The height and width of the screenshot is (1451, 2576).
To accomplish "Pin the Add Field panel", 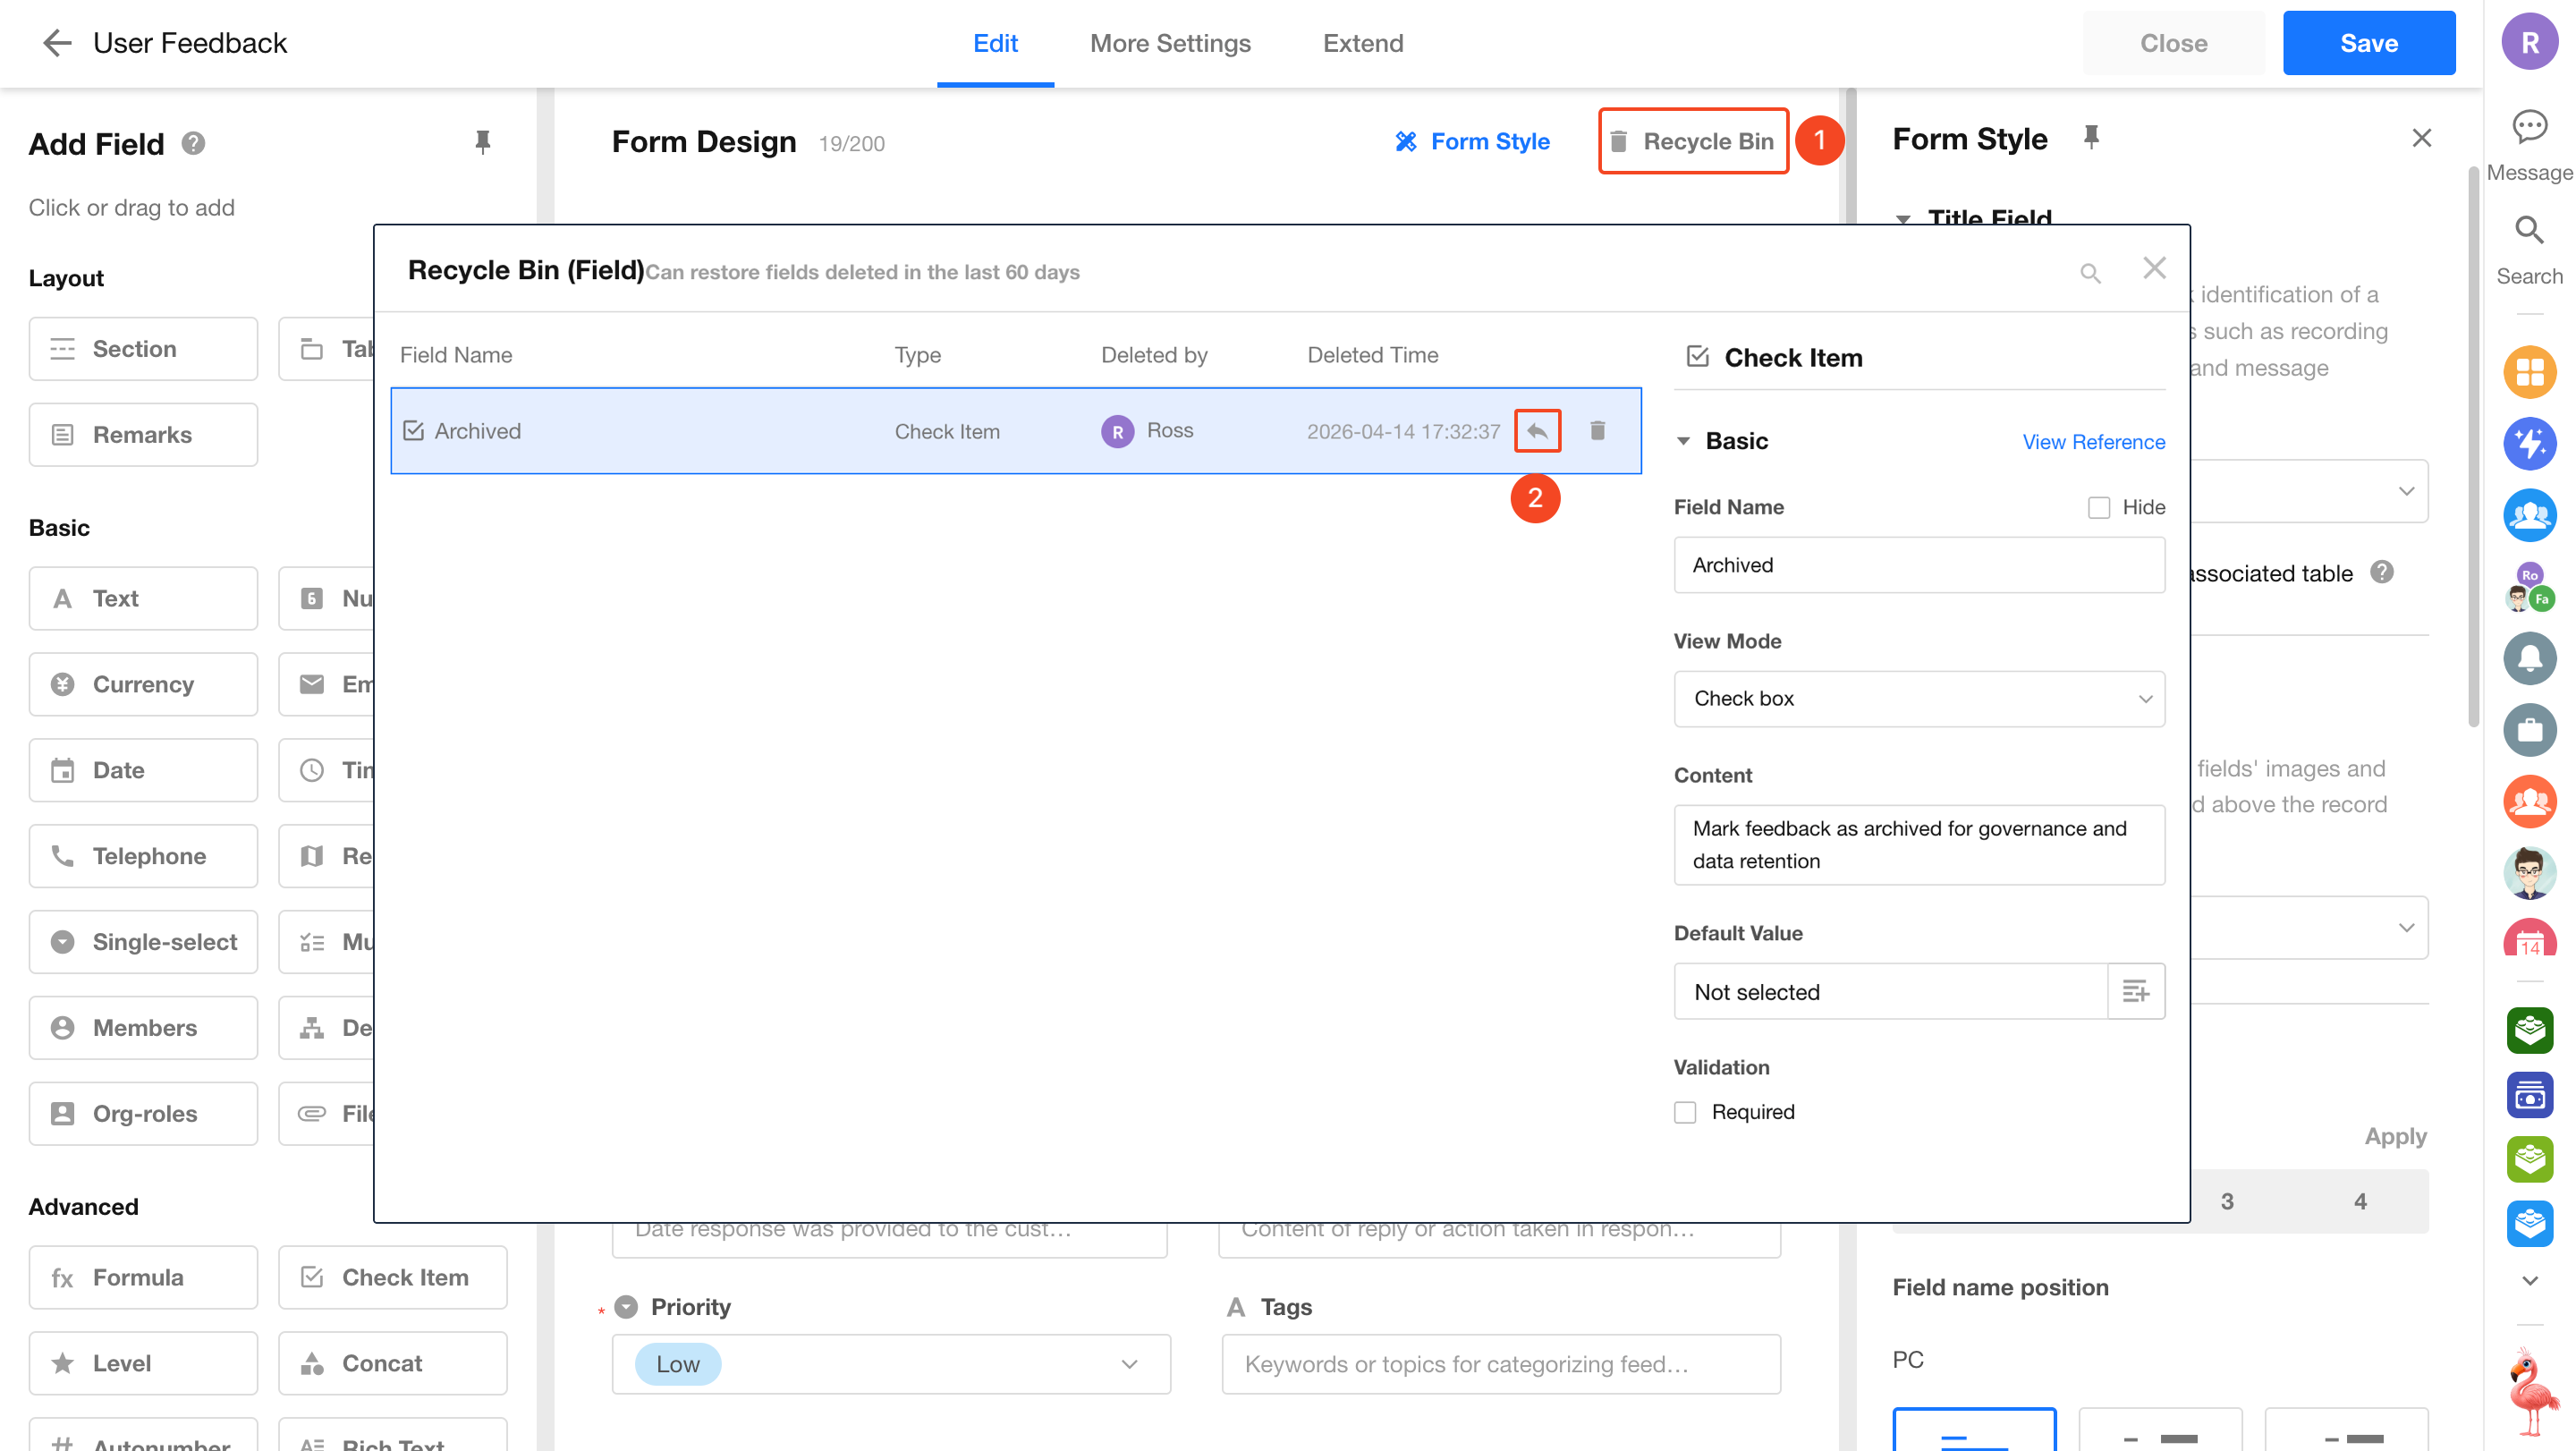I will 483,143.
